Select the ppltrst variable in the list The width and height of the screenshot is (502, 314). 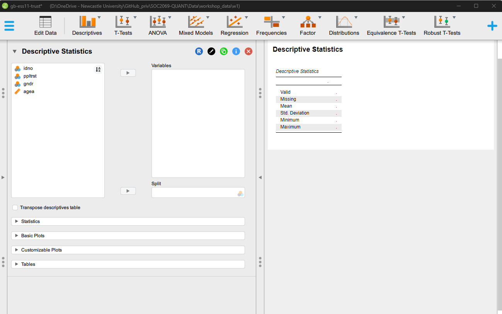30,76
